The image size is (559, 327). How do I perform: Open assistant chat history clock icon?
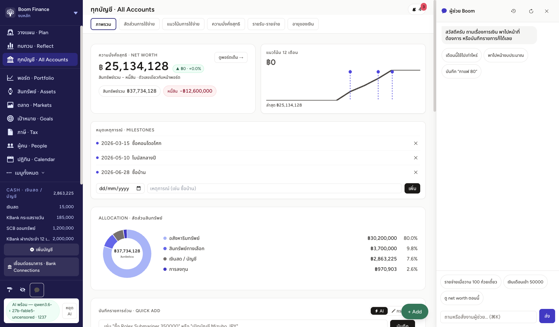513,11
